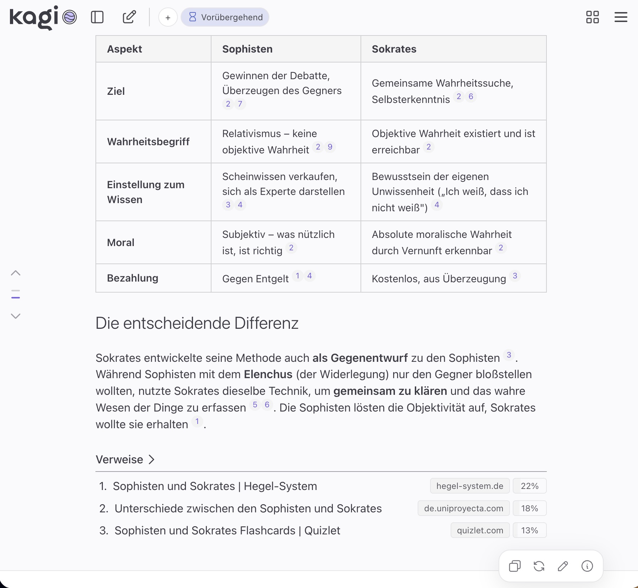Click the plus button in toolbar
Image resolution: width=638 pixels, height=588 pixels.
tap(168, 17)
